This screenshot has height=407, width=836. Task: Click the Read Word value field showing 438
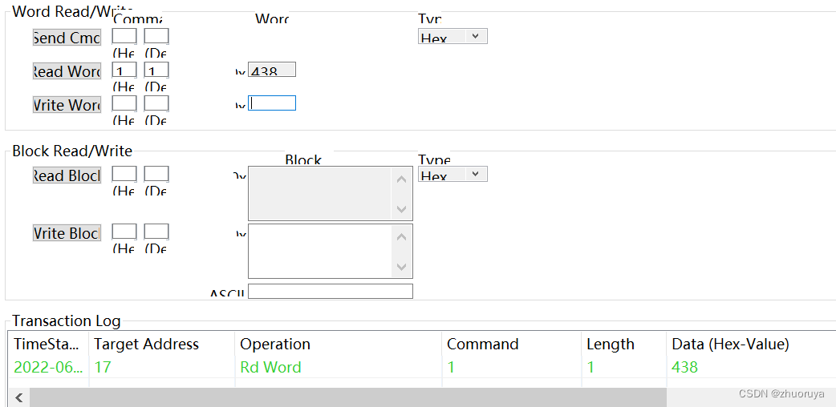click(272, 69)
